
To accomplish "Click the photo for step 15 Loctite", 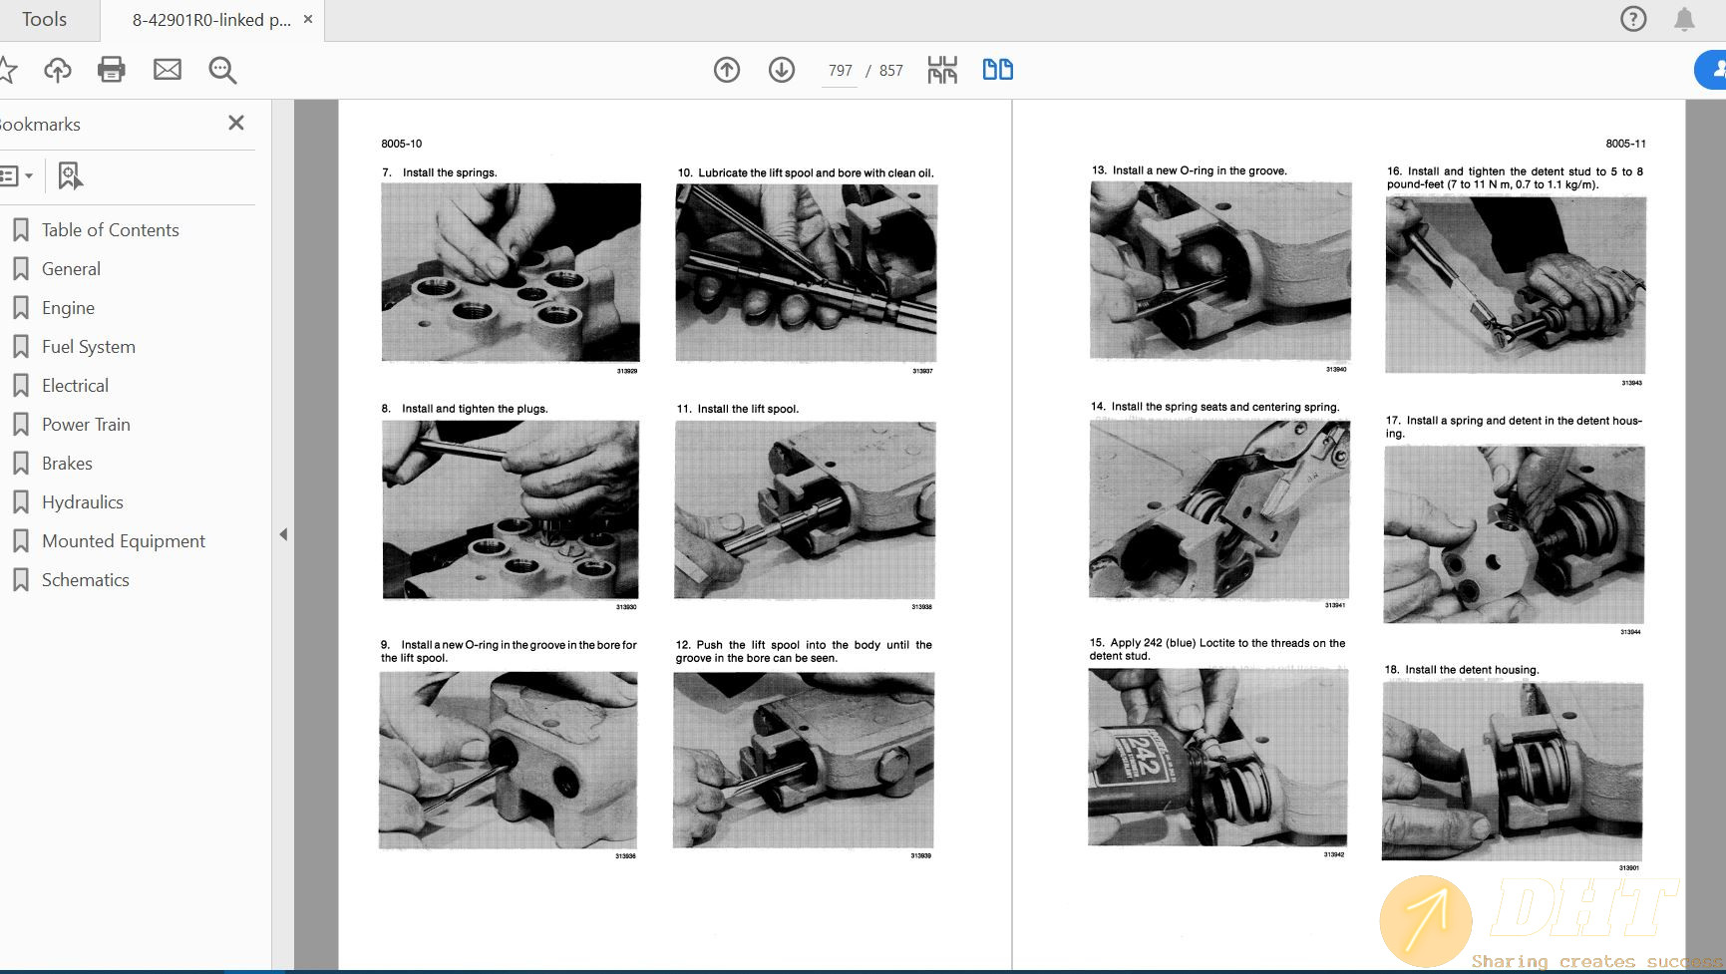I will [x=1217, y=758].
